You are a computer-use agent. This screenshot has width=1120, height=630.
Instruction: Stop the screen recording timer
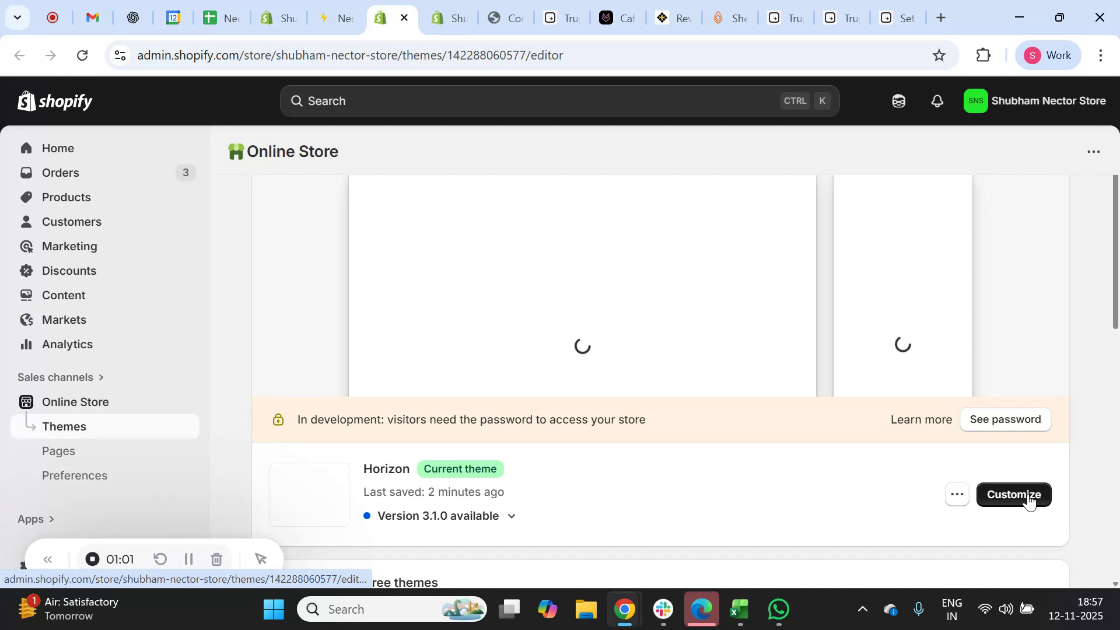pos(92,559)
